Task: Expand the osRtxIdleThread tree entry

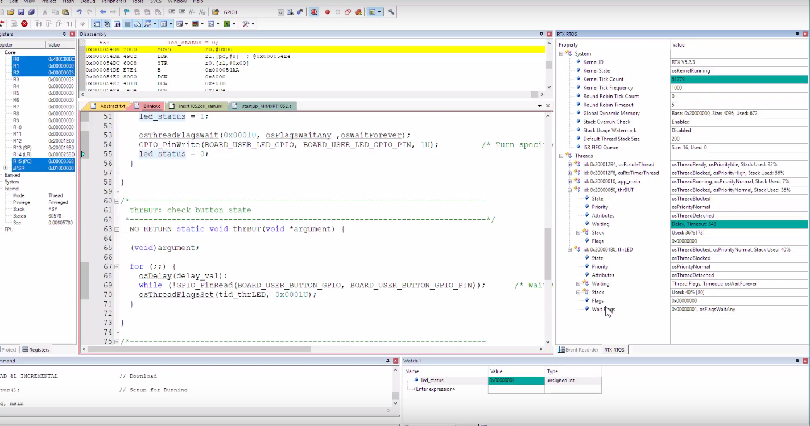Action: [x=569, y=165]
